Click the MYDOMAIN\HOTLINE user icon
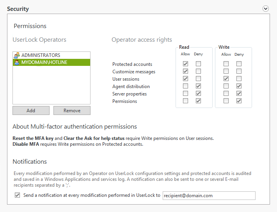The height and width of the screenshot is (212, 277). pos(17,62)
